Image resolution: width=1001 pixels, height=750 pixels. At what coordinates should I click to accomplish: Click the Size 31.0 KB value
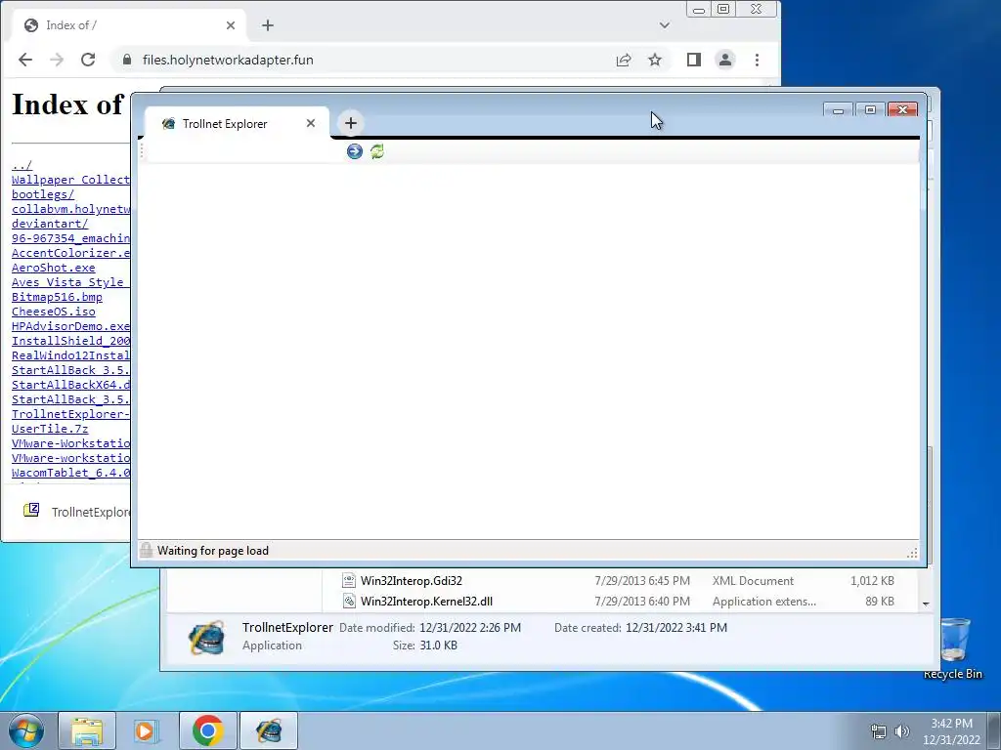pos(438,646)
